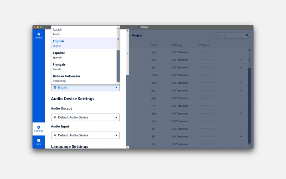Screen dimensions: 286x179
Task: Collapse the English language dropdown
Action: [x=85, y=87]
